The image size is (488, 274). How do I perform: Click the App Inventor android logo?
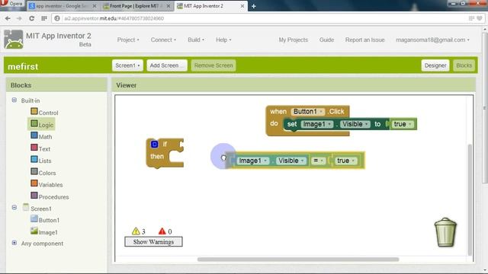point(14,40)
